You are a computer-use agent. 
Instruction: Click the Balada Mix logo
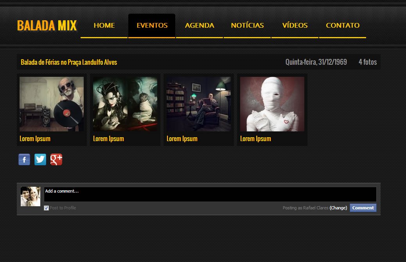[x=47, y=26]
